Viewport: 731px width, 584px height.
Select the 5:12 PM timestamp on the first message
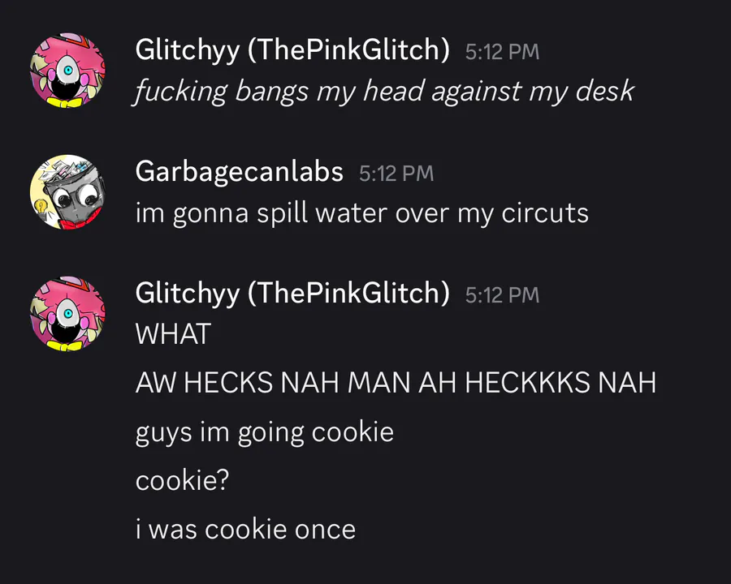point(502,52)
